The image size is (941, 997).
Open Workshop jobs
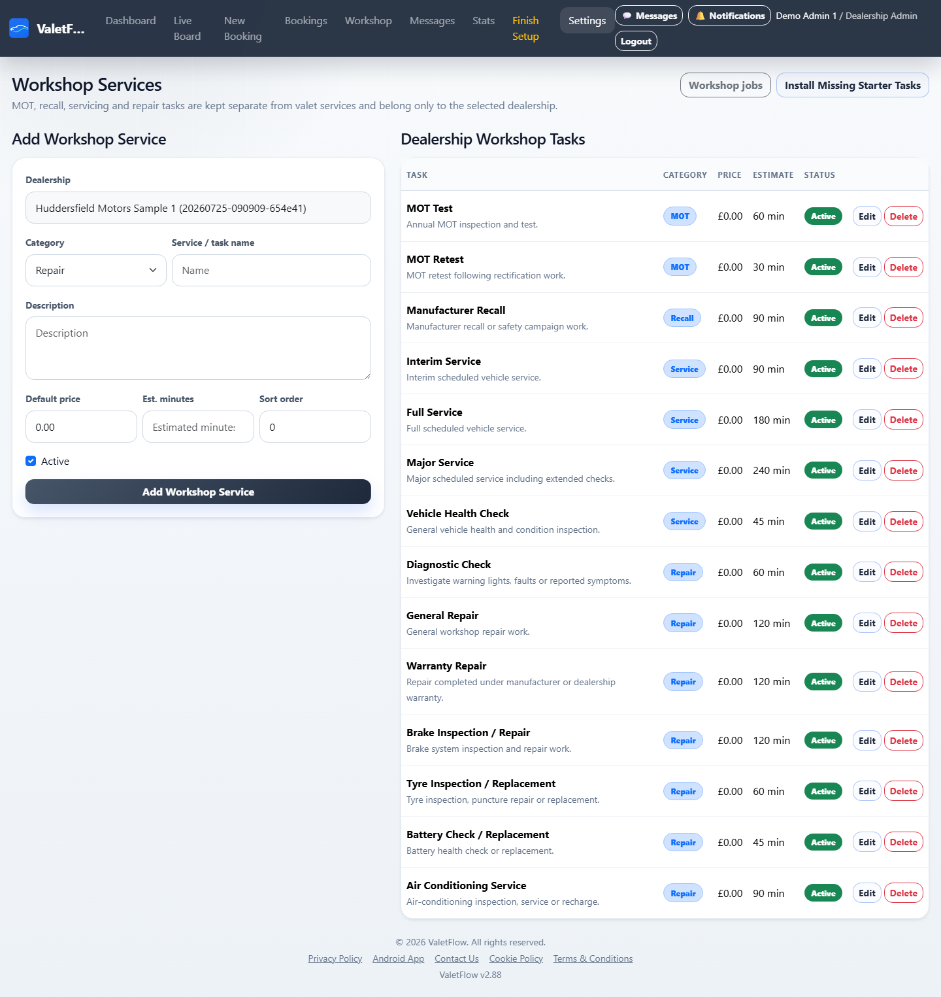[x=725, y=85]
